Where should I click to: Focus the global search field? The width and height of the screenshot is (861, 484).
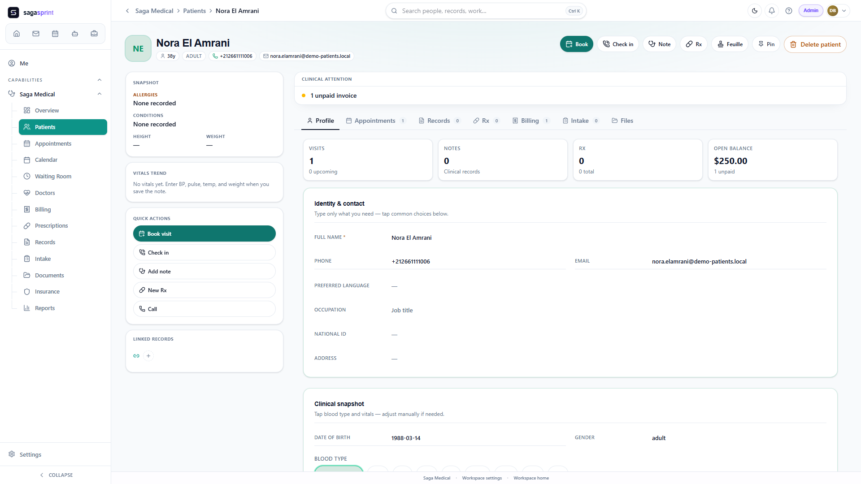coord(486,11)
